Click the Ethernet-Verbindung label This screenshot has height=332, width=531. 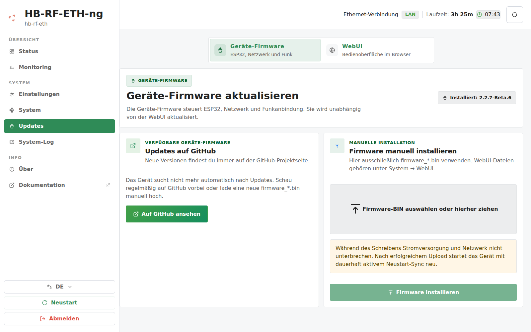tap(371, 15)
